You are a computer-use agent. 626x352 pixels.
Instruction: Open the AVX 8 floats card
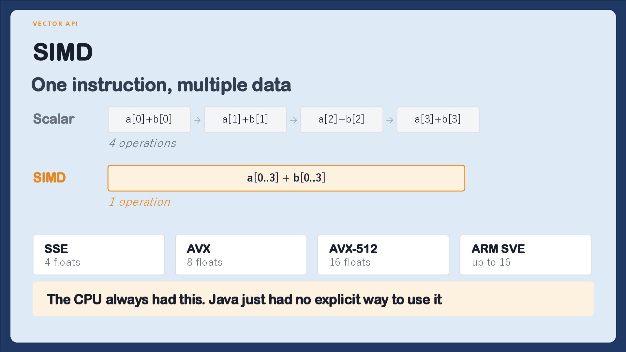click(241, 255)
